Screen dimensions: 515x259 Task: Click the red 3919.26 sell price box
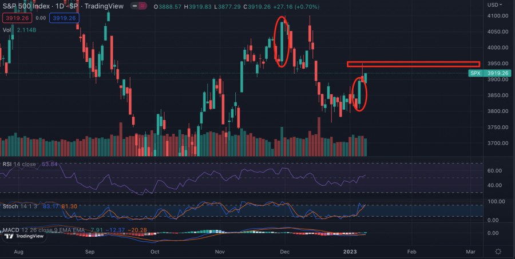point(17,18)
